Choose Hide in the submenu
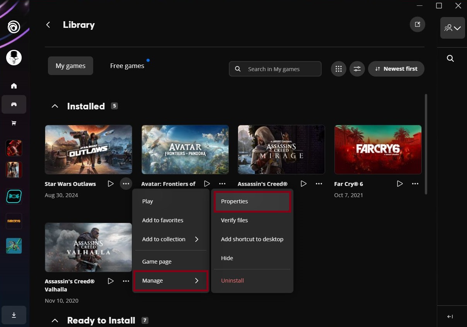 tap(252, 258)
